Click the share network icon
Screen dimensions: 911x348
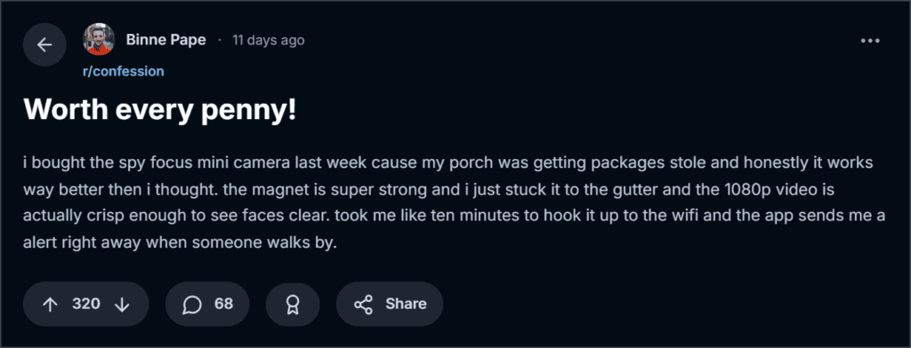pos(363,304)
